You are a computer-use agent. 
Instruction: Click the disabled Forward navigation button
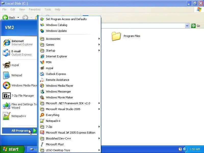25,17
